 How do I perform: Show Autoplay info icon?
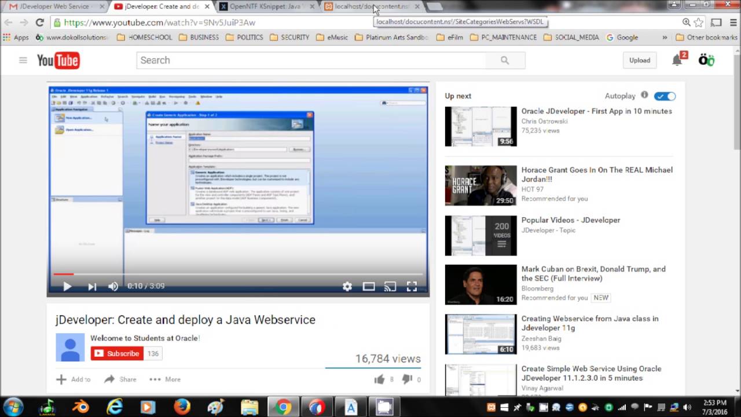tap(644, 95)
